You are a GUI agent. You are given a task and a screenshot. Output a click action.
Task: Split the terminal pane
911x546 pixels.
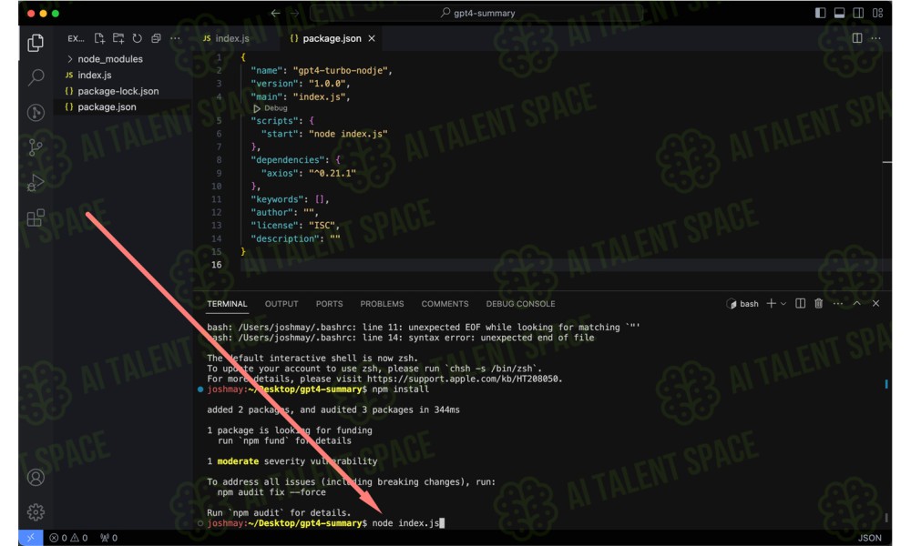click(x=800, y=303)
